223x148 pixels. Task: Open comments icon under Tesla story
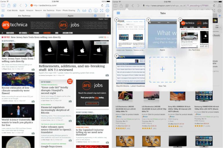coord(33,70)
